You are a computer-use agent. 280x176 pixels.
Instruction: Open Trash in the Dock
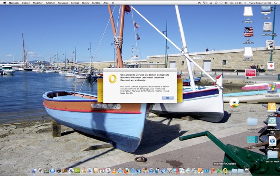click(247, 171)
